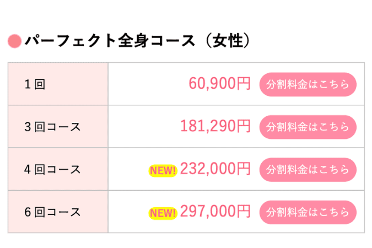Click the 6回コース row label
Viewport: 372px width, 248px height.
[x=52, y=212]
